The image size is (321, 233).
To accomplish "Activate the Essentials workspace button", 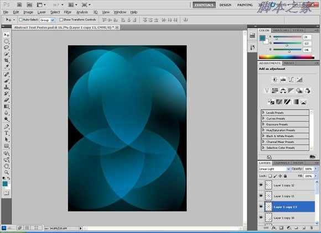I will click(x=204, y=5).
